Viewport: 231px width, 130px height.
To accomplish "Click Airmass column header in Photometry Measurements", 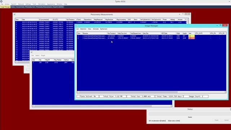I will [180, 19].
